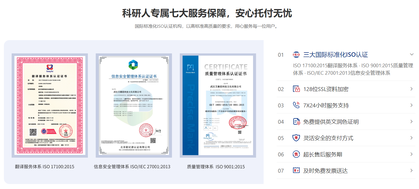This screenshot has height=189, width=419.
Task: Select the 超长售后服务期 item
Action: [x=323, y=154]
